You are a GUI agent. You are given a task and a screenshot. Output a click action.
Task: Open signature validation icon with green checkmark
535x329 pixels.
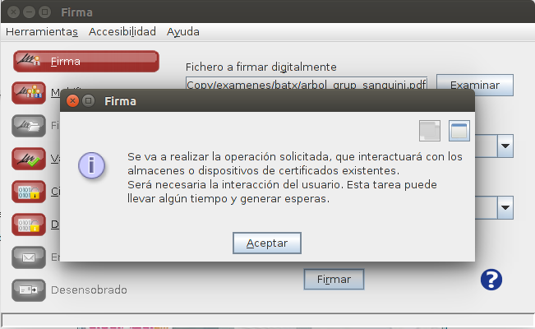29,159
